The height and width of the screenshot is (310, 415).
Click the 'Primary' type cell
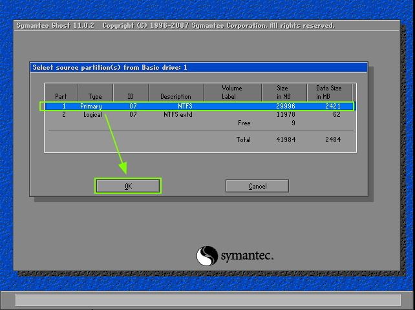click(x=91, y=107)
